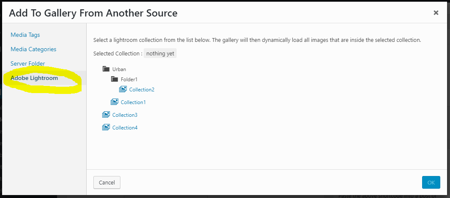This screenshot has height=198, width=450.
Task: Click the 'nothing yet' selected collection badge
Action: point(160,54)
